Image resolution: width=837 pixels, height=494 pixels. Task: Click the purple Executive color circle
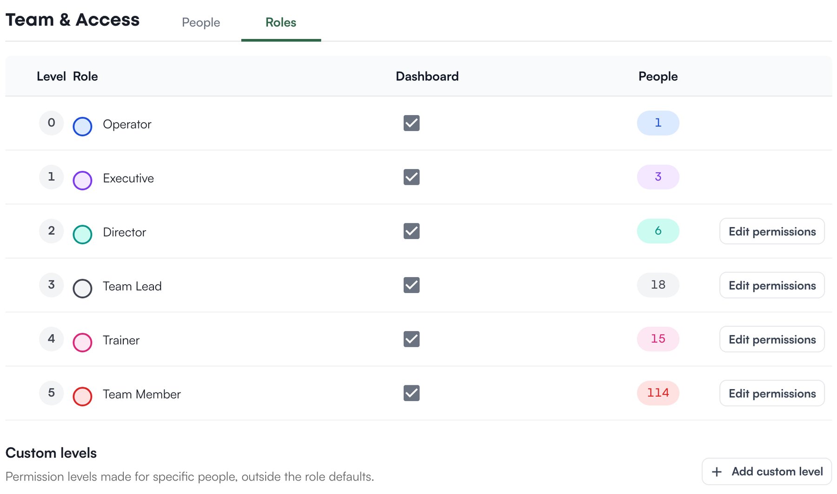point(82,180)
